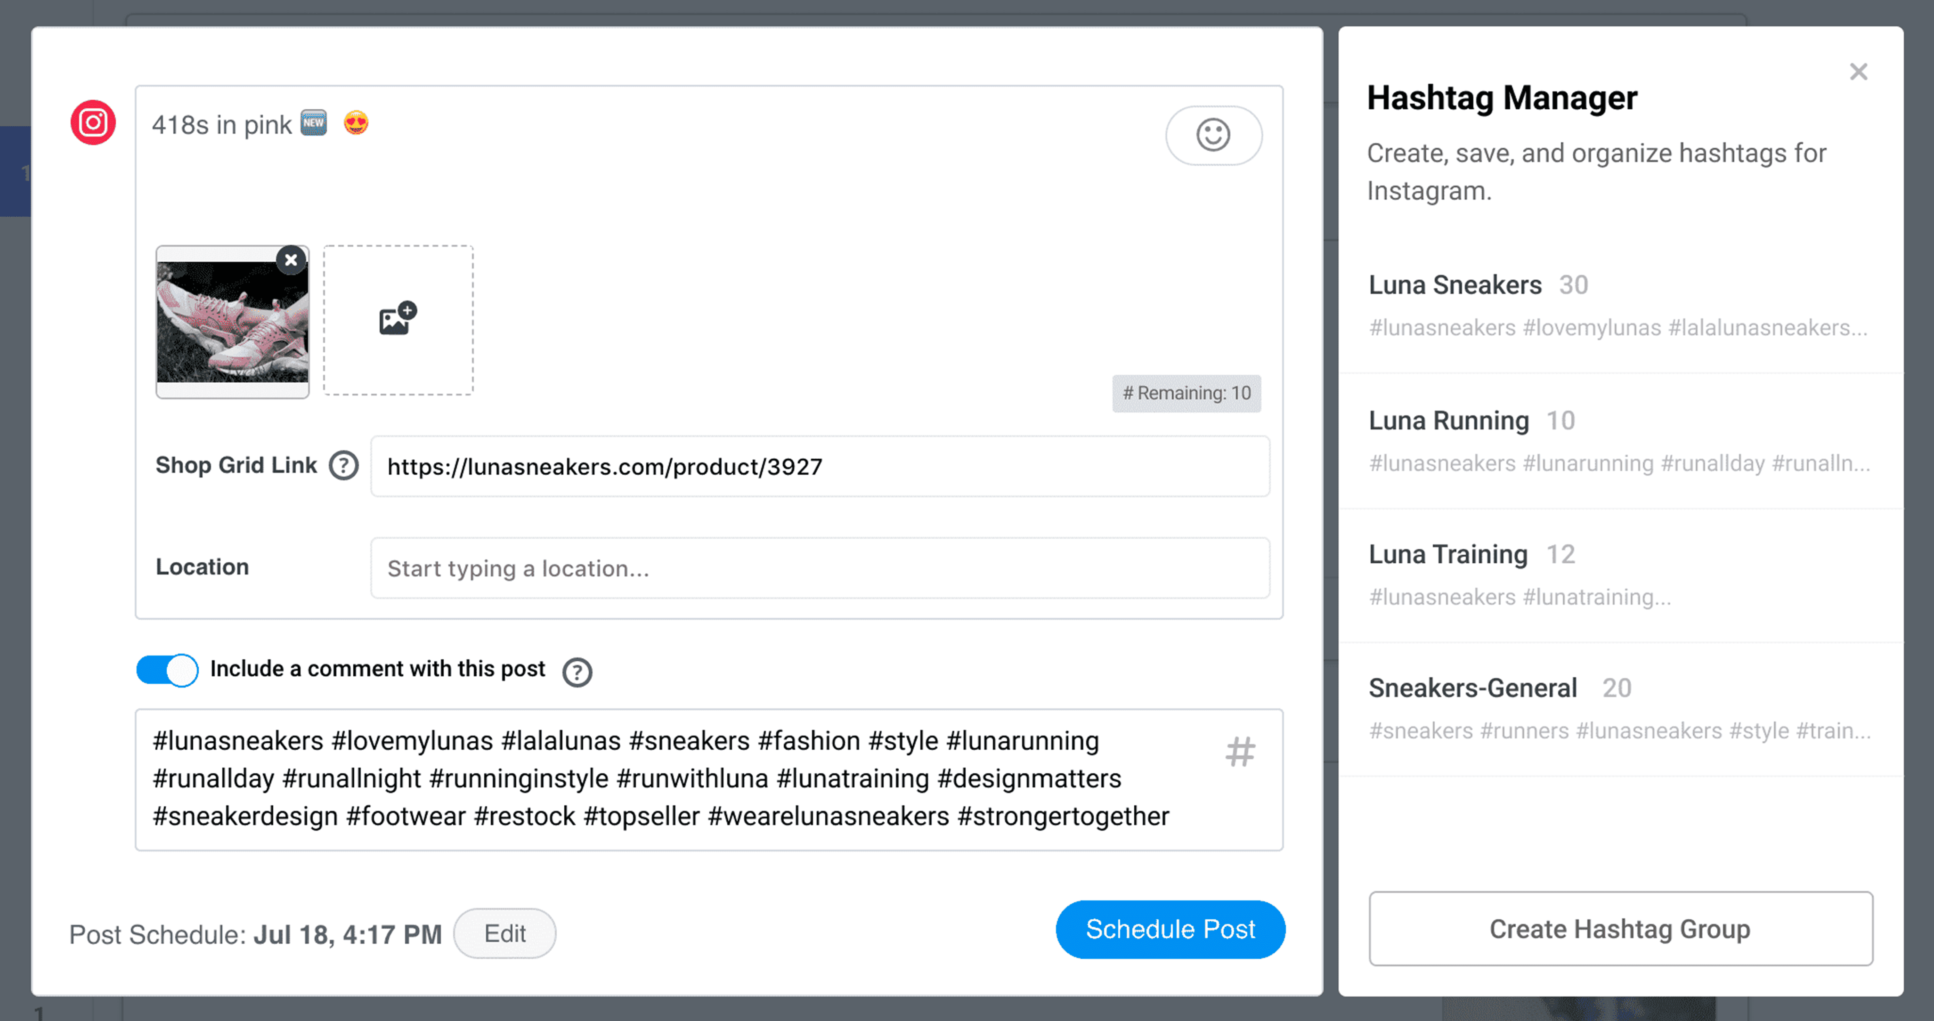Click the add image icon in empty slot
This screenshot has width=1934, height=1021.
pyautogui.click(x=395, y=321)
